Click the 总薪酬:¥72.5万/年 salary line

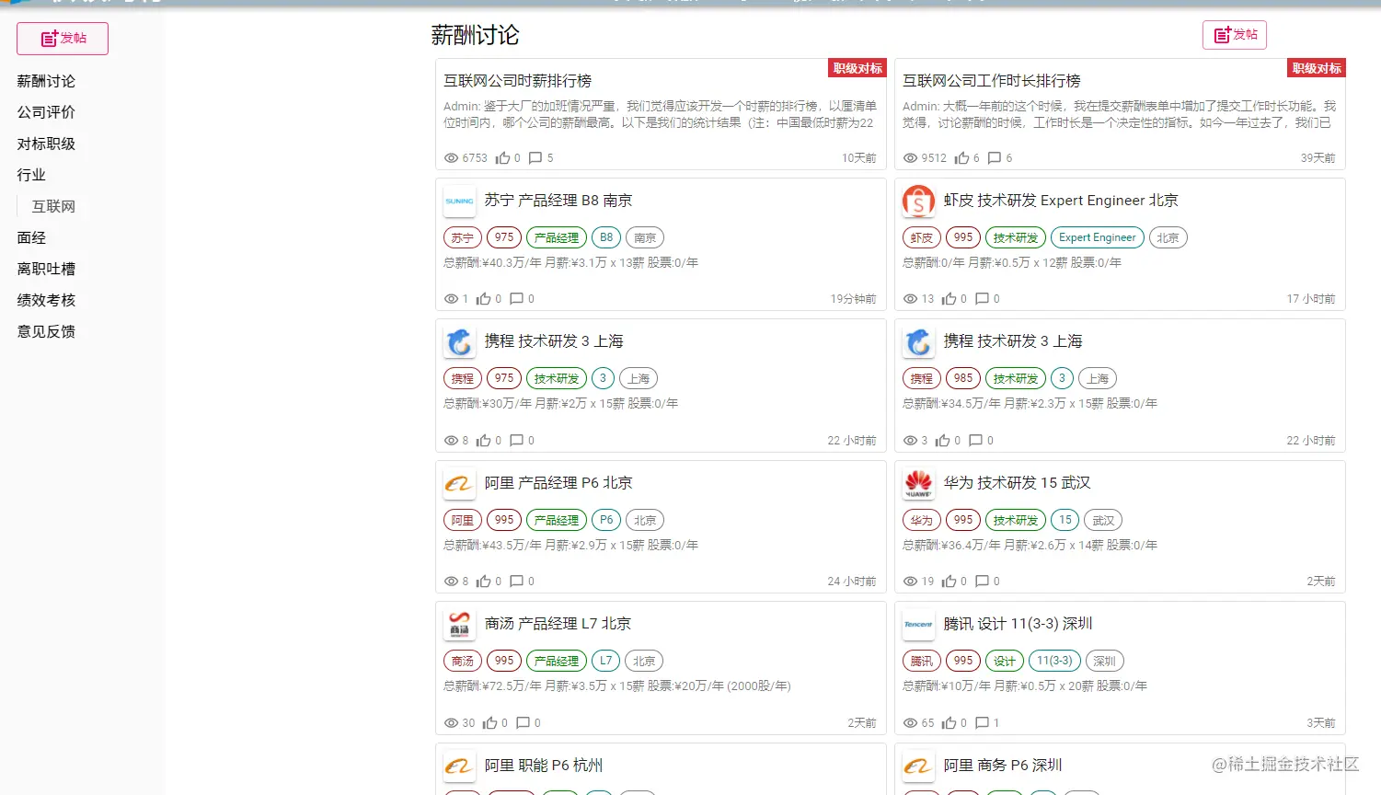[617, 686]
